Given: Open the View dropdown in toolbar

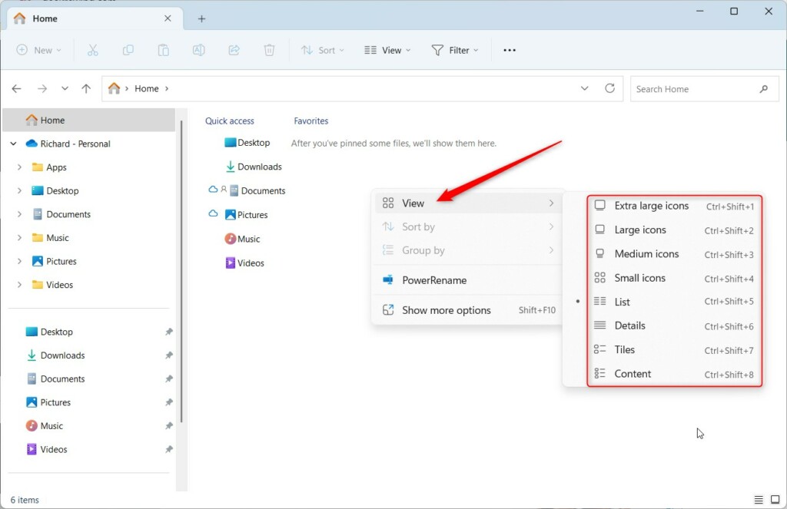Looking at the screenshot, I should tap(387, 50).
